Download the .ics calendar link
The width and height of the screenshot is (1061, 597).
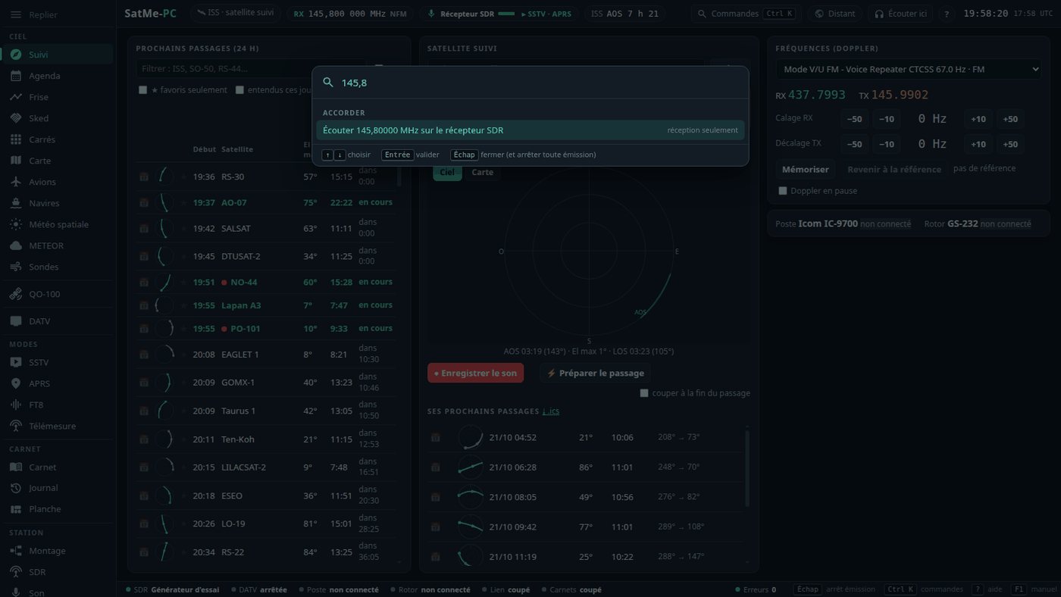pyautogui.click(x=551, y=411)
